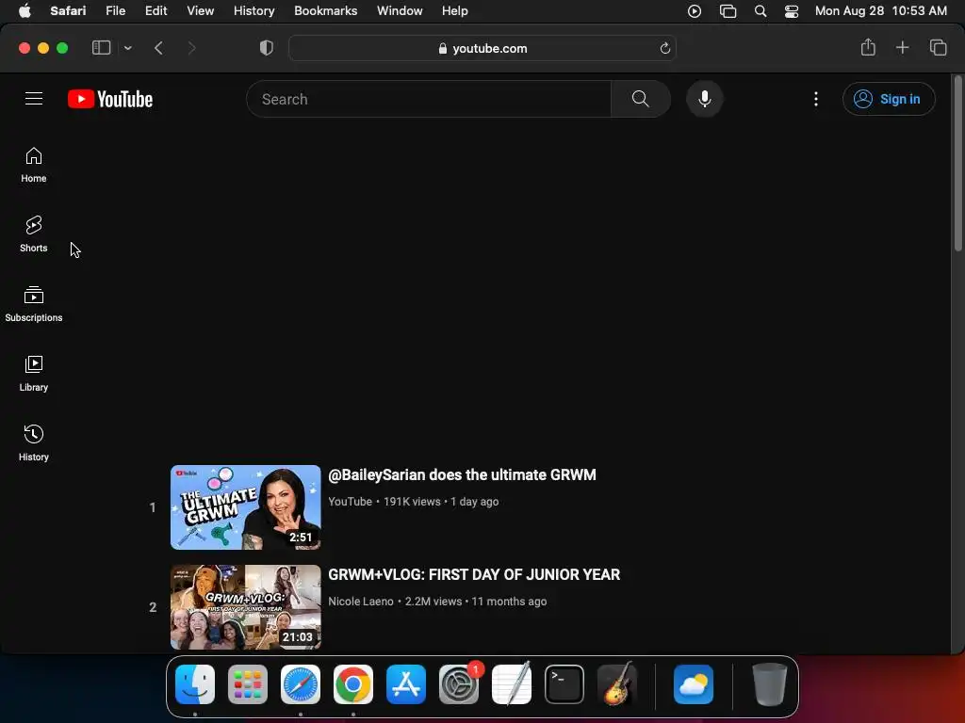Click the youtube.com address bar
The width and height of the screenshot is (965, 723).
[x=482, y=49]
